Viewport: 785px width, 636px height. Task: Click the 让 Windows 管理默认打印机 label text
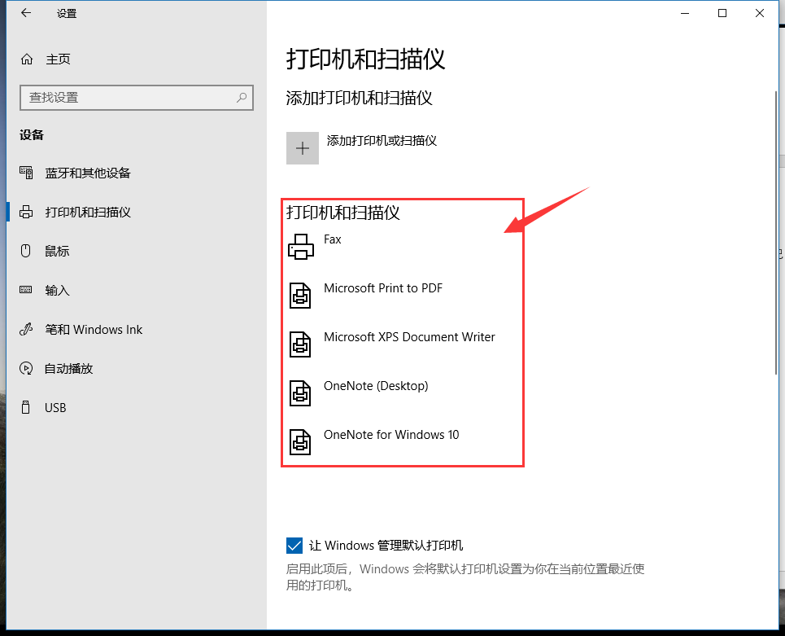[x=386, y=546]
